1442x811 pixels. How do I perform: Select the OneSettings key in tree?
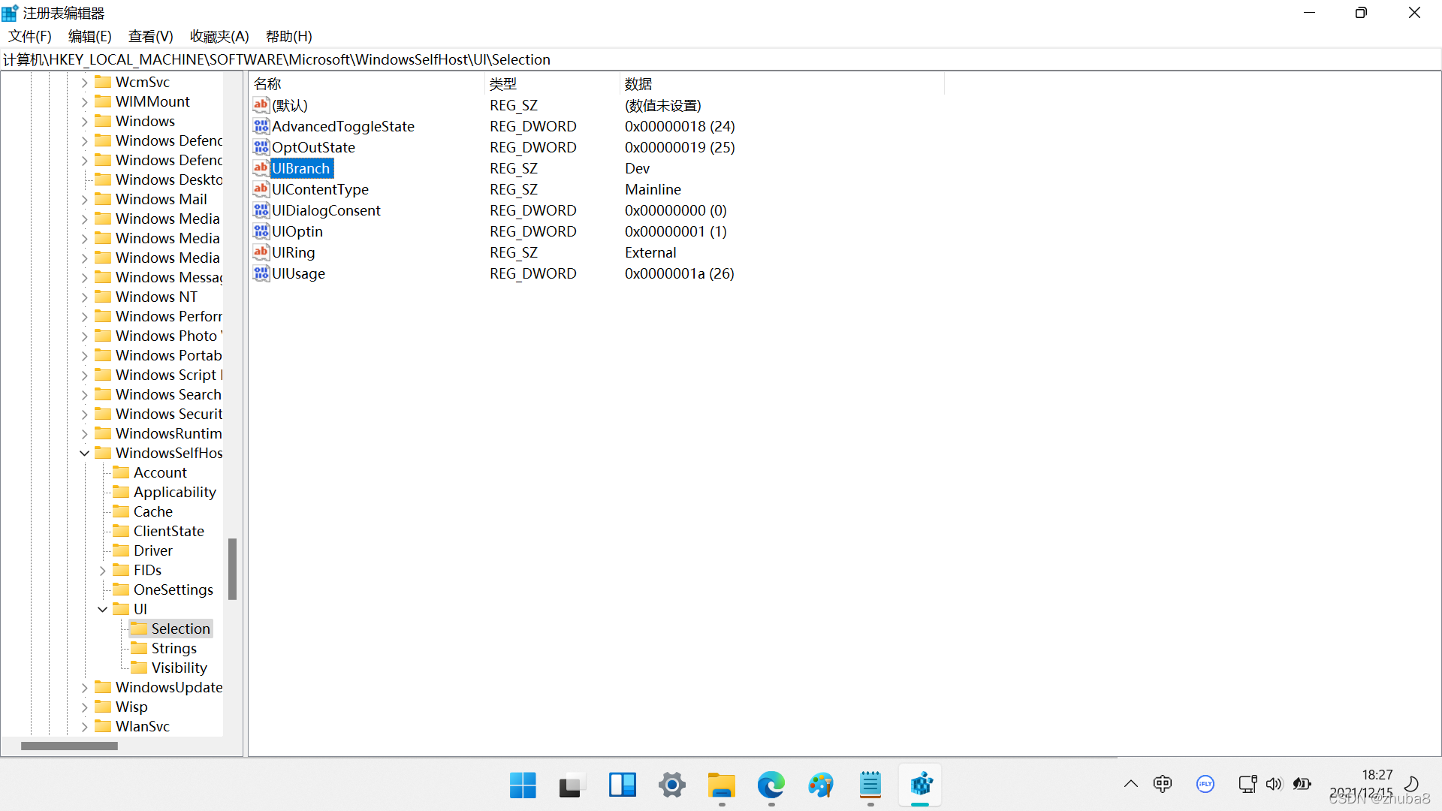click(173, 589)
